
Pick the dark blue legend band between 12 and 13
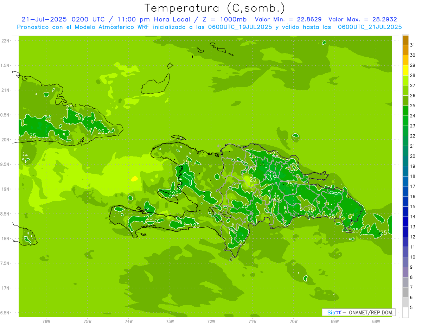coord(405,232)
